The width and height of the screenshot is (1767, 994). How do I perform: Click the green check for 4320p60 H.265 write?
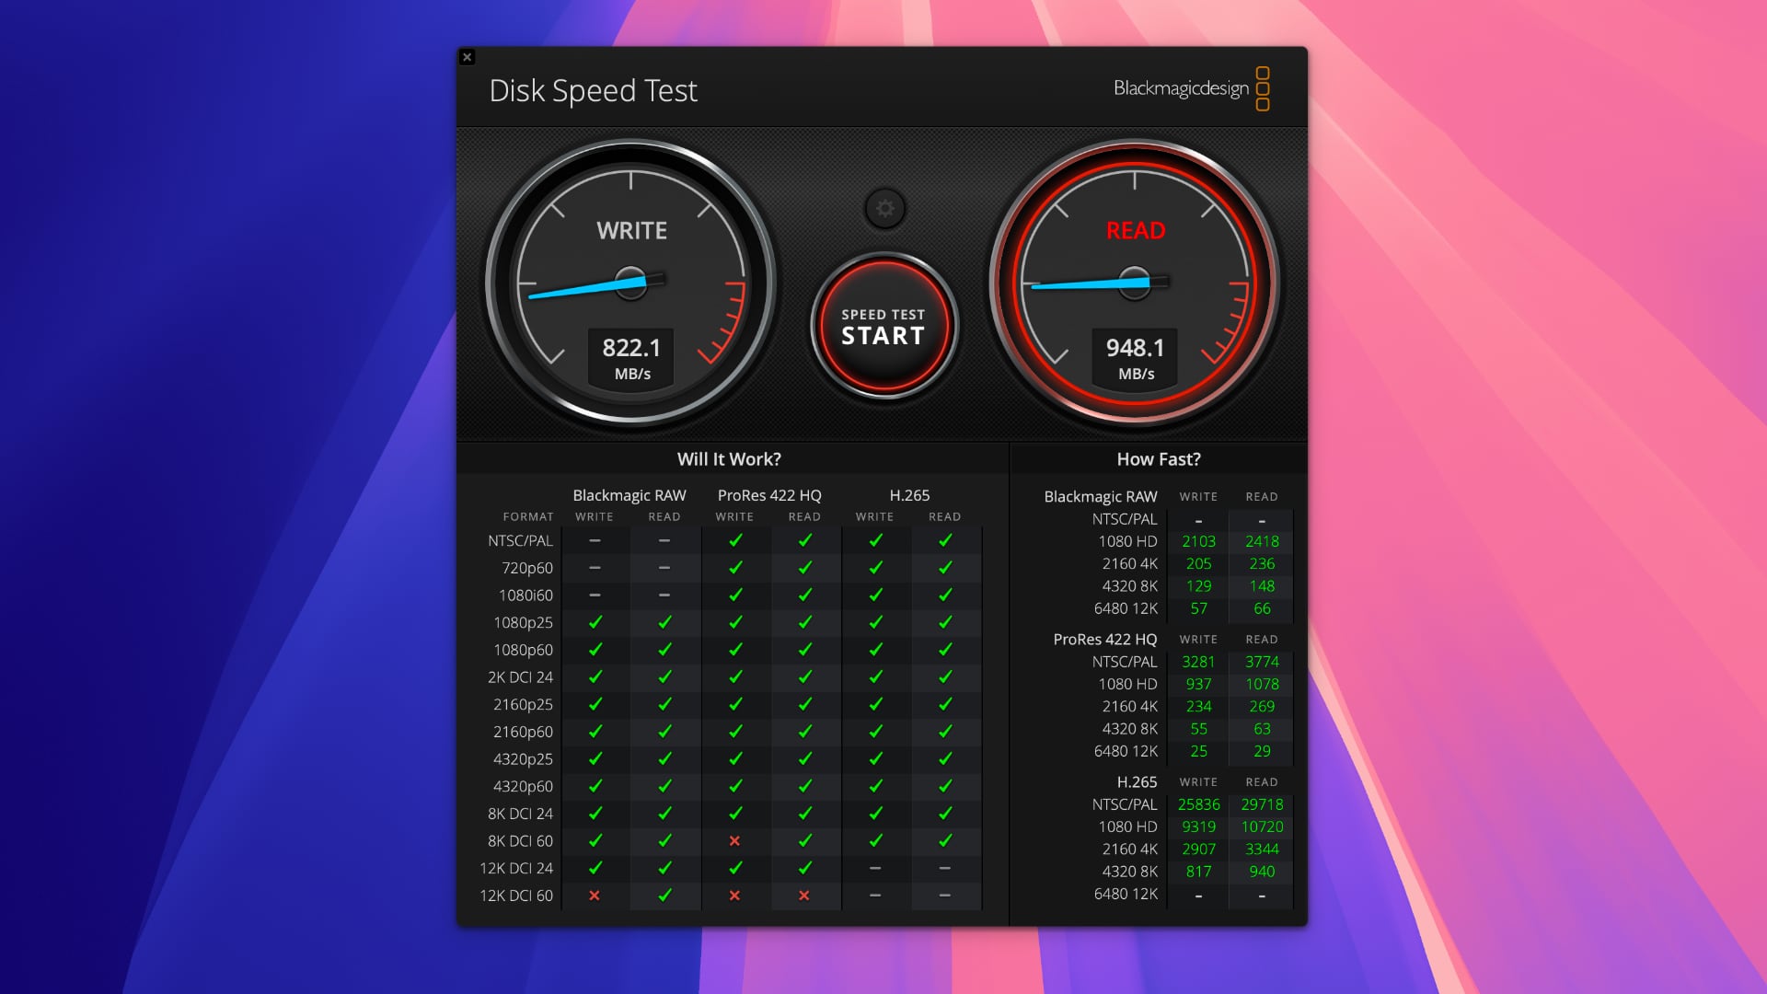pyautogui.click(x=875, y=787)
